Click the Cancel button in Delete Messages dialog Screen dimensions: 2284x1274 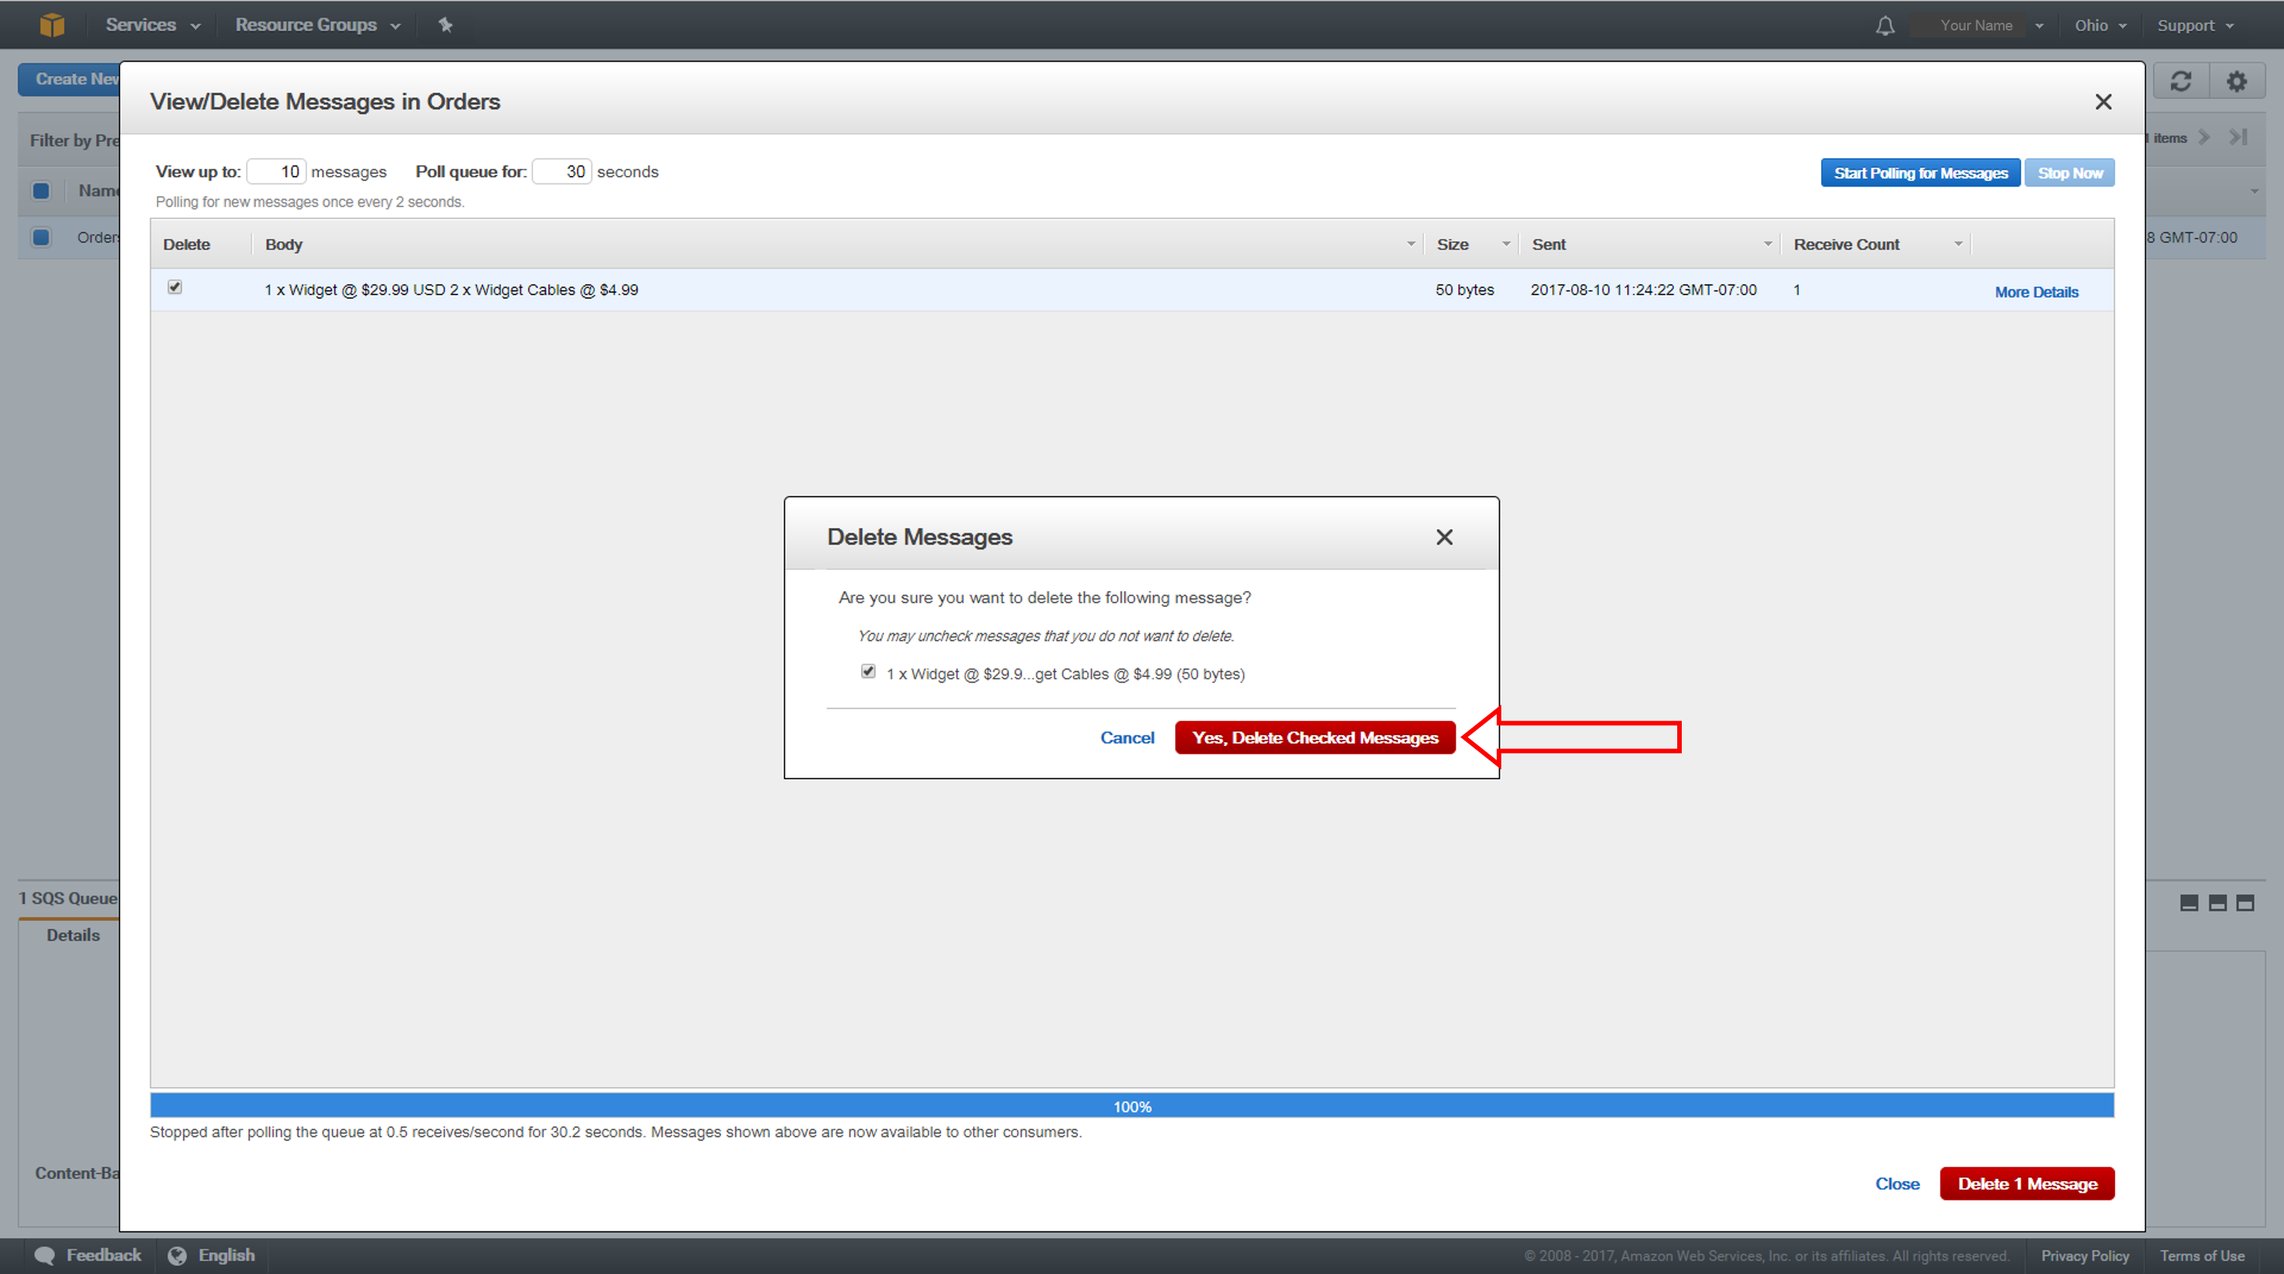click(1126, 737)
